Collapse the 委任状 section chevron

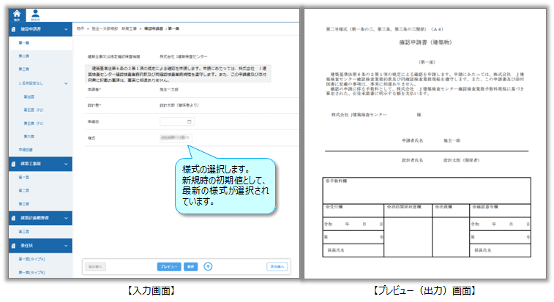67,246
